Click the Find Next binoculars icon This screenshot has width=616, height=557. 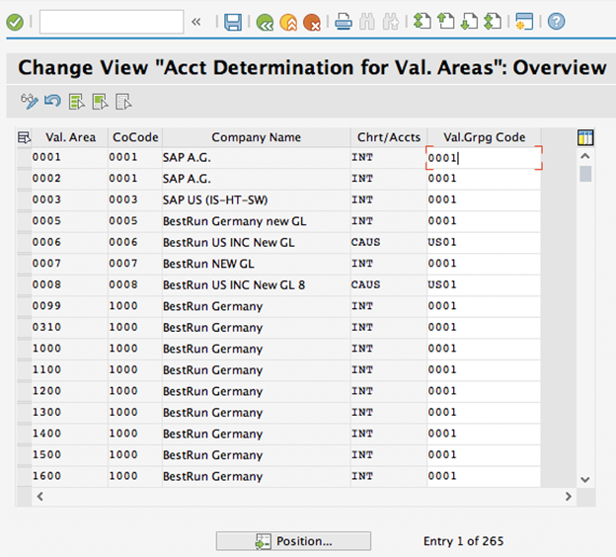[x=391, y=22]
